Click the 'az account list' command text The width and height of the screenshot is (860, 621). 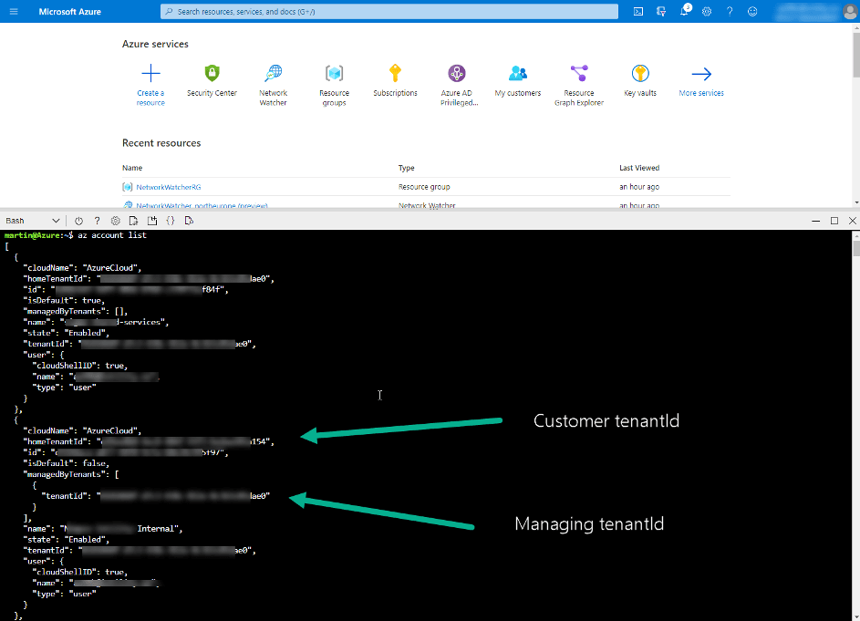[112, 235]
